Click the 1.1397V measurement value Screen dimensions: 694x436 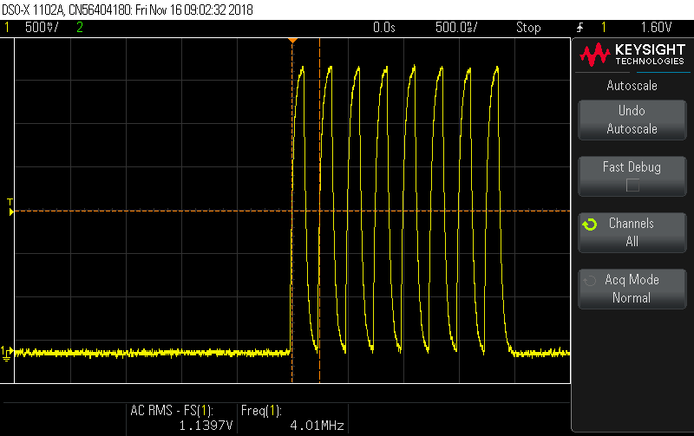click(206, 426)
